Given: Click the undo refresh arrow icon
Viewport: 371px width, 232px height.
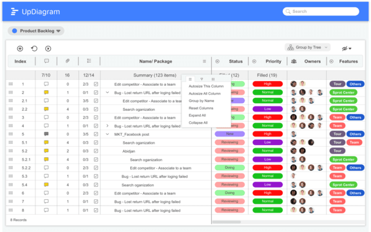Looking at the screenshot, I should 34,48.
